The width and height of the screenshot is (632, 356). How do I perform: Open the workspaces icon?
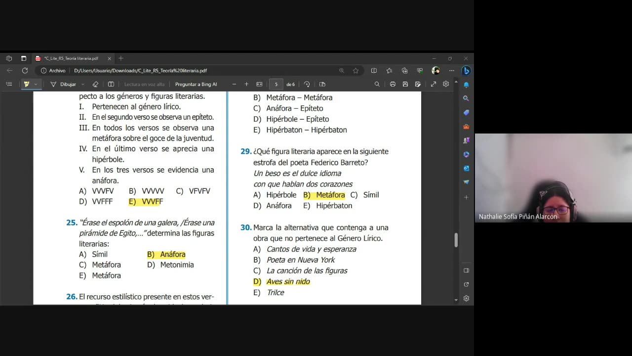(x=9, y=58)
